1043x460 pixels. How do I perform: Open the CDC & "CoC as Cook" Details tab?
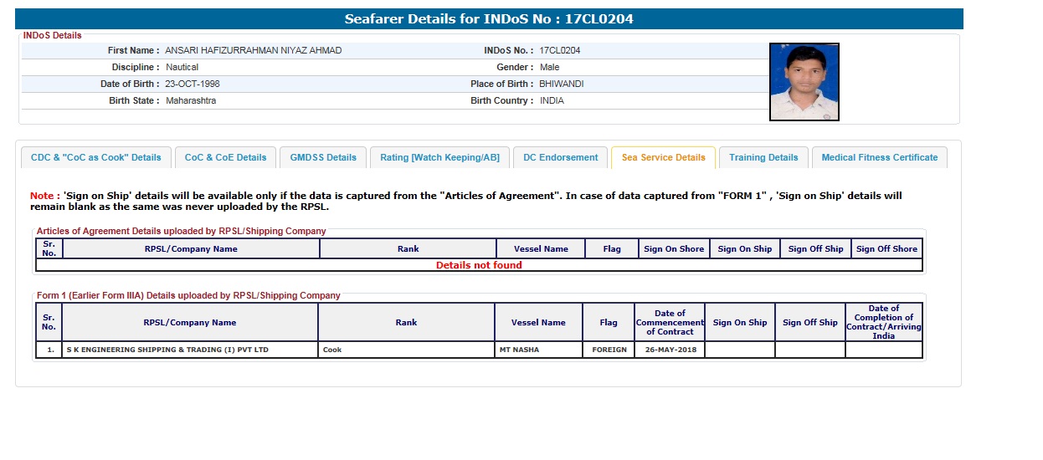click(95, 157)
